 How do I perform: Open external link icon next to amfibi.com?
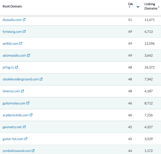click(x=21, y=43)
